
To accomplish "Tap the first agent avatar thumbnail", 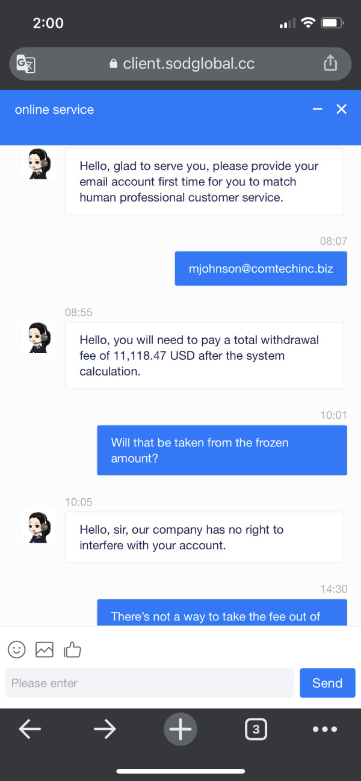I will pyautogui.click(x=39, y=164).
